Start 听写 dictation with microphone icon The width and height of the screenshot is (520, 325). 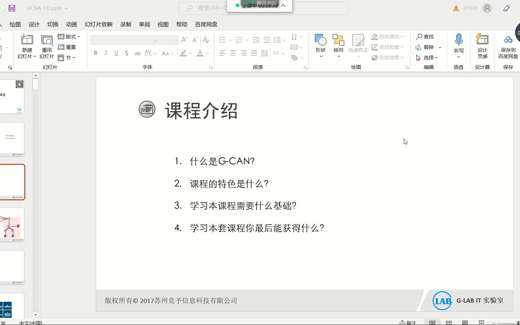coord(459,40)
